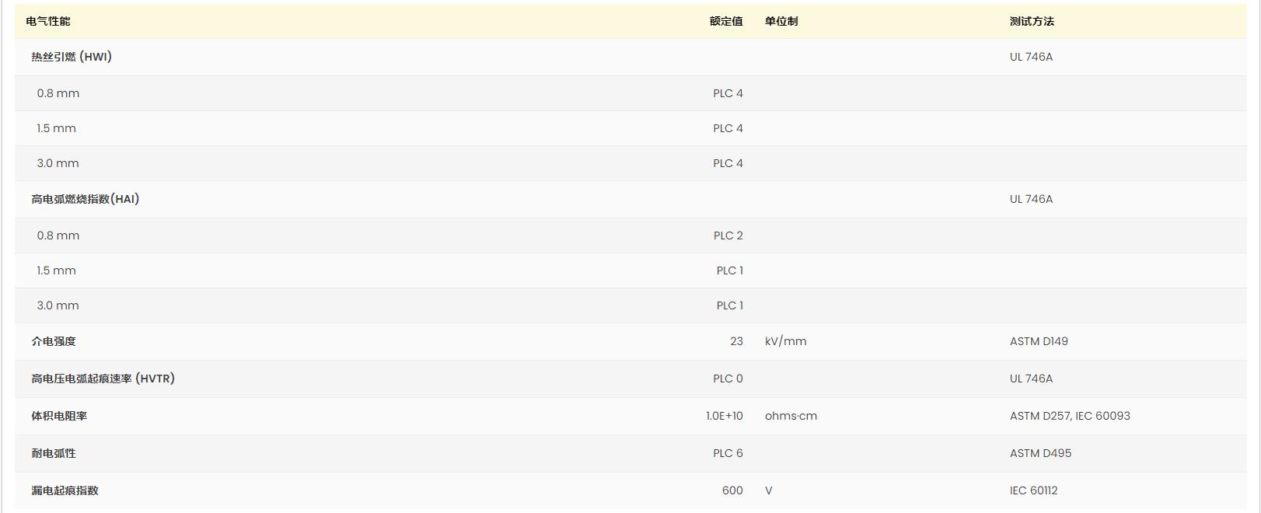This screenshot has width=1261, height=513.
Task: Select the kV/mm unit cell
Action: (x=785, y=341)
